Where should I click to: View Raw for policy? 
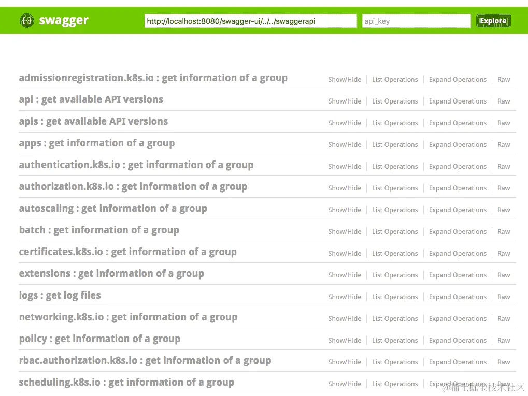[x=504, y=340]
